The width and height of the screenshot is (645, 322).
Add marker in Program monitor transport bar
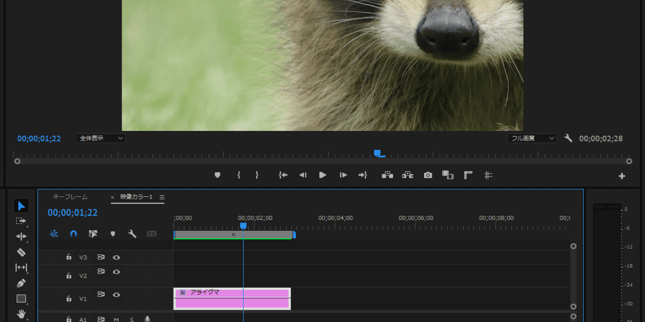pyautogui.click(x=218, y=175)
